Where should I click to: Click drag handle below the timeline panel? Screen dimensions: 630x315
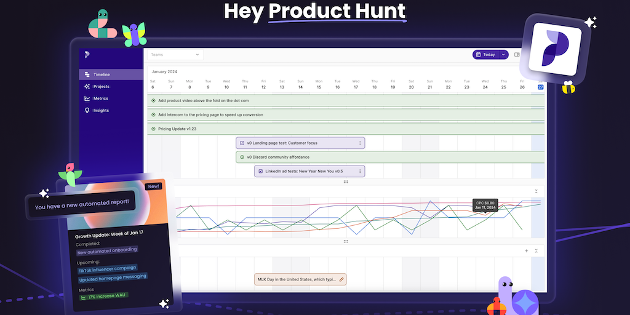coord(346,181)
